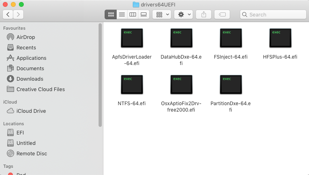
Task: Switch to gallery view
Action: pyautogui.click(x=144, y=14)
